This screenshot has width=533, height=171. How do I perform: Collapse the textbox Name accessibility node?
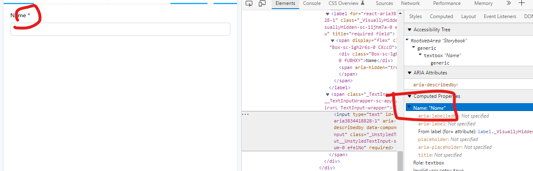(x=421, y=55)
